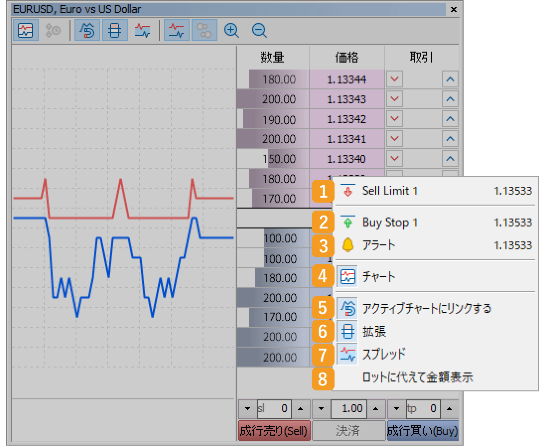The image size is (546, 446).
Task: Increase the 1.00 volume with up arrow
Action: 375,409
